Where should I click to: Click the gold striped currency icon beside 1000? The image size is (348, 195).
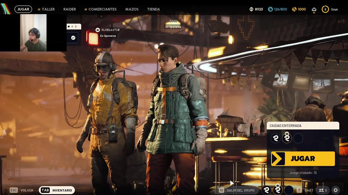[x=294, y=9]
